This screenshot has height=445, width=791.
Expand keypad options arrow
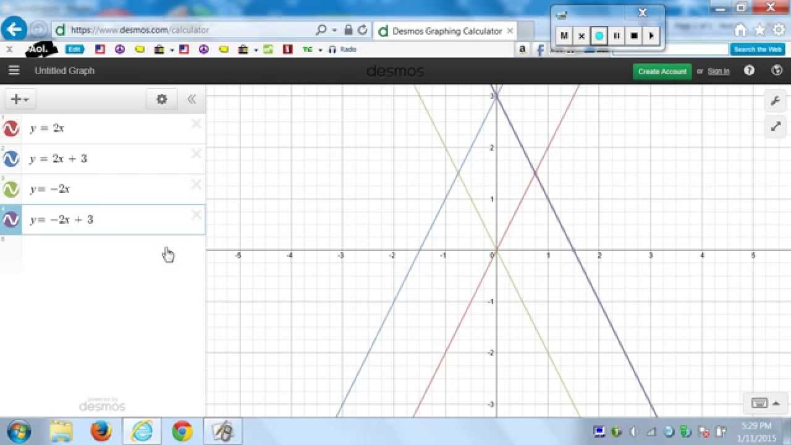[776, 403]
